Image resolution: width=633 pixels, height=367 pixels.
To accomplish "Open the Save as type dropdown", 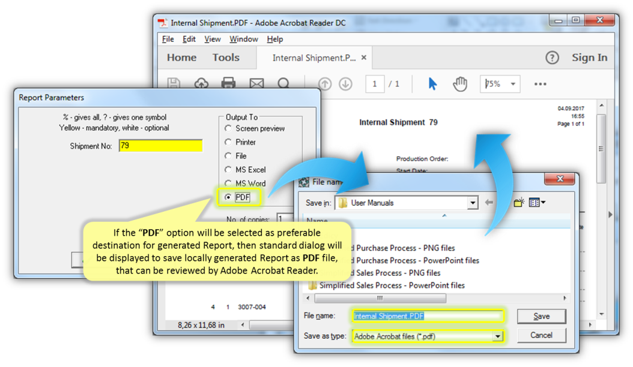I will [497, 336].
